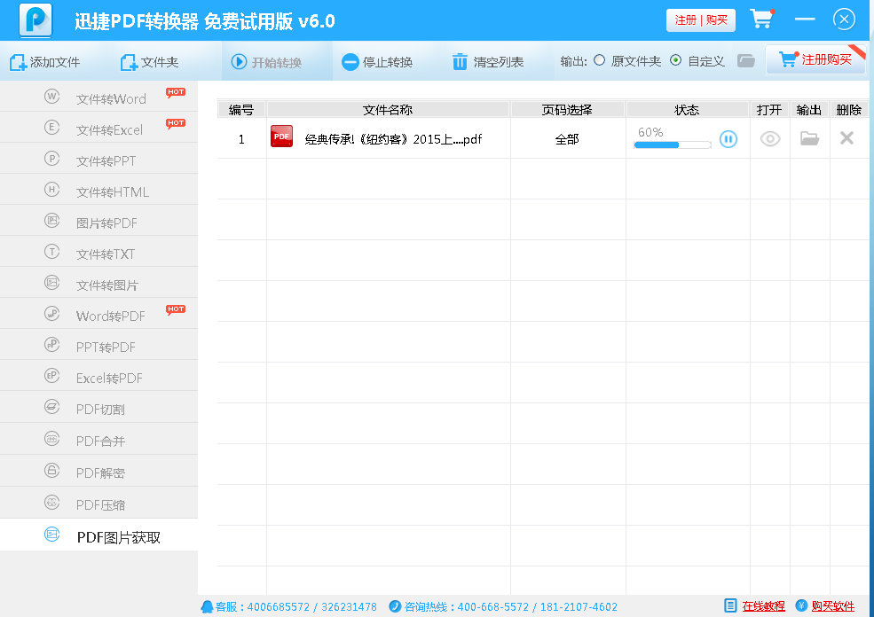Select 文件转HTML in the sidebar
The height and width of the screenshot is (617, 874).
(x=98, y=191)
